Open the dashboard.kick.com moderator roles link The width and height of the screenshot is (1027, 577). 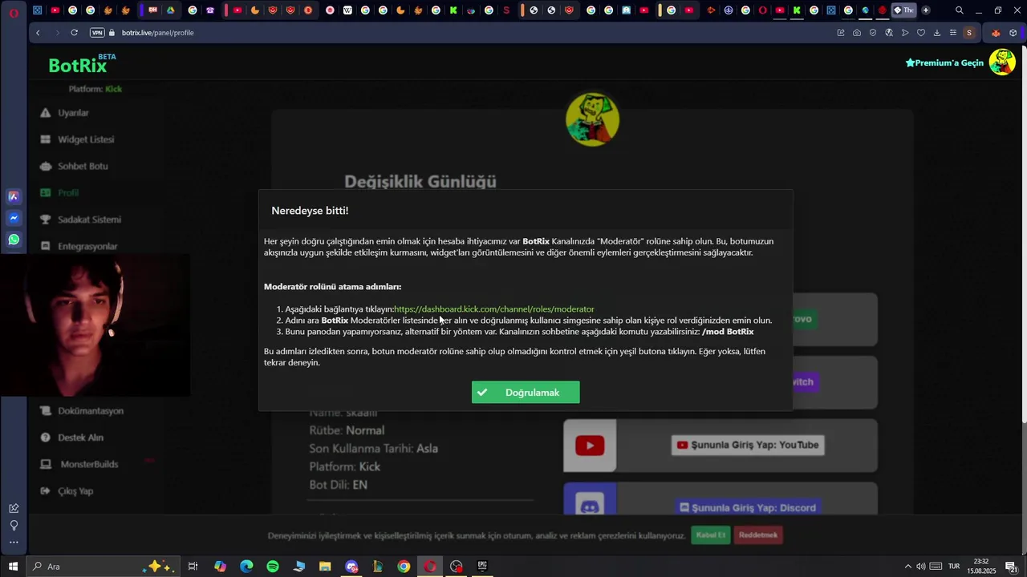click(494, 309)
